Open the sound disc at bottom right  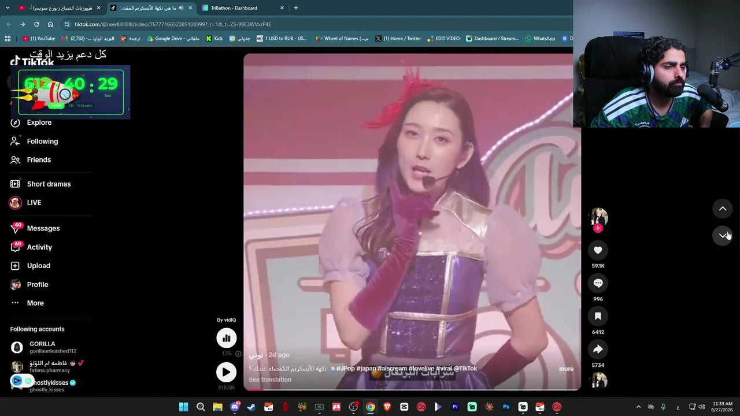pyautogui.click(x=598, y=381)
